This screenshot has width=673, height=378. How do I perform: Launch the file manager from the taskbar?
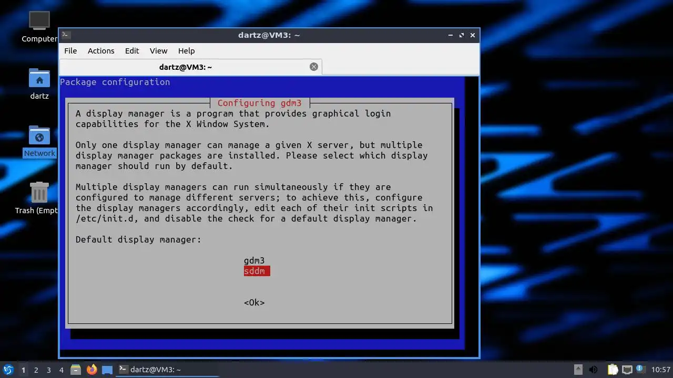[x=76, y=370]
